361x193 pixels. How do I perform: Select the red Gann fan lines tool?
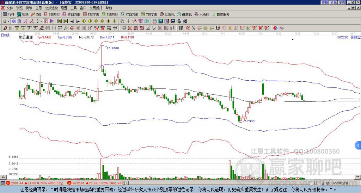coord(129,28)
